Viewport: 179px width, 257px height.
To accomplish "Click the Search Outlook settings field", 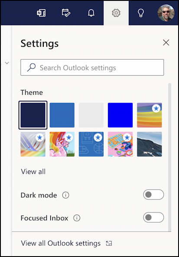I will [92, 67].
